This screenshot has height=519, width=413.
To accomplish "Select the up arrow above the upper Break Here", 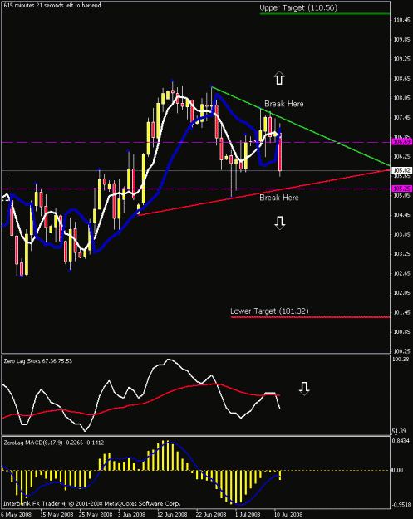I will point(279,78).
